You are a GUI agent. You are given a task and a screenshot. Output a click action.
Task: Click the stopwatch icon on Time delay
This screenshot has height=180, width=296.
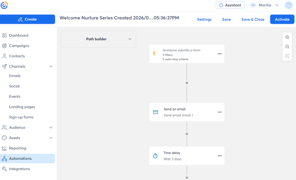click(155, 156)
